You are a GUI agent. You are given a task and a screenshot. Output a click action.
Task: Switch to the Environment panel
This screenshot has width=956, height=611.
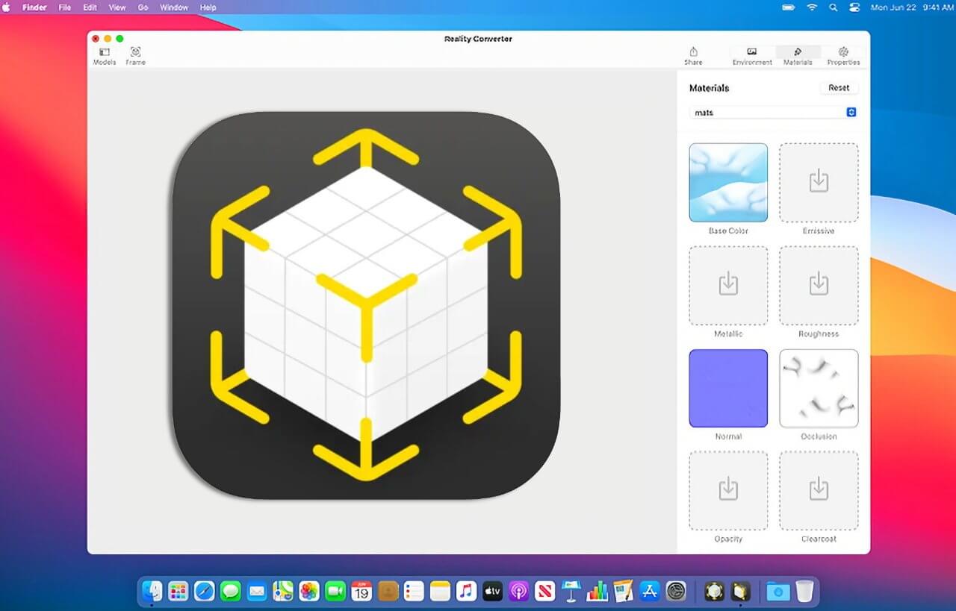[x=752, y=56]
